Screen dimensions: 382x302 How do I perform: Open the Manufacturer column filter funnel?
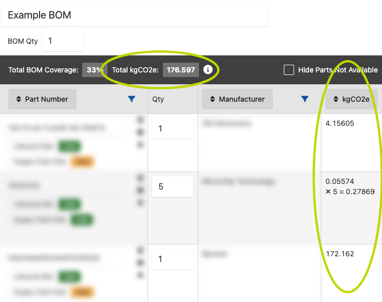(x=305, y=99)
